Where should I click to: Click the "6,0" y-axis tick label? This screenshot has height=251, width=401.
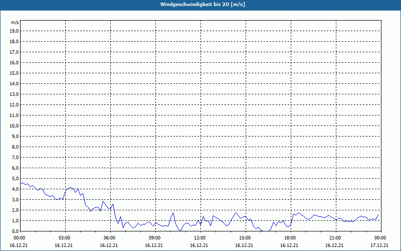15,168
